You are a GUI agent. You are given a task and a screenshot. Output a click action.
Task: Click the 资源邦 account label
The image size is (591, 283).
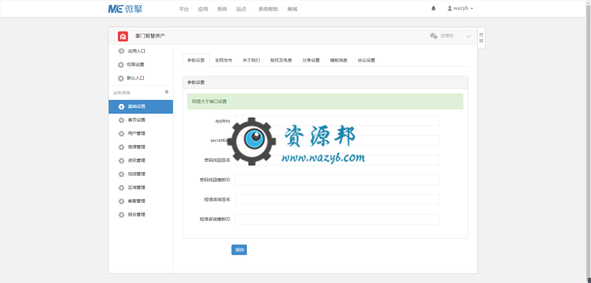447,36
